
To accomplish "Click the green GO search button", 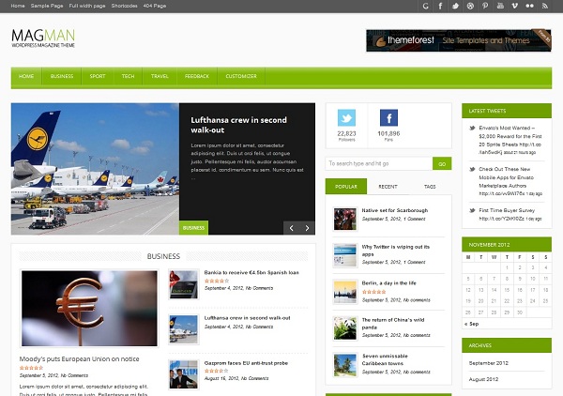I will (x=442, y=163).
